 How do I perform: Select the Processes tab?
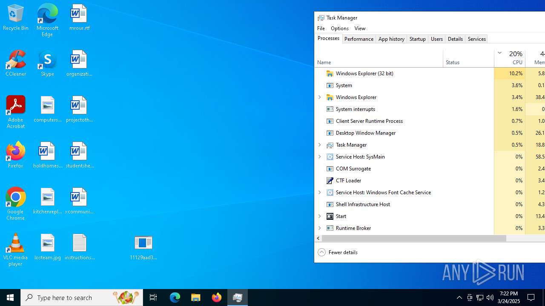pos(328,39)
